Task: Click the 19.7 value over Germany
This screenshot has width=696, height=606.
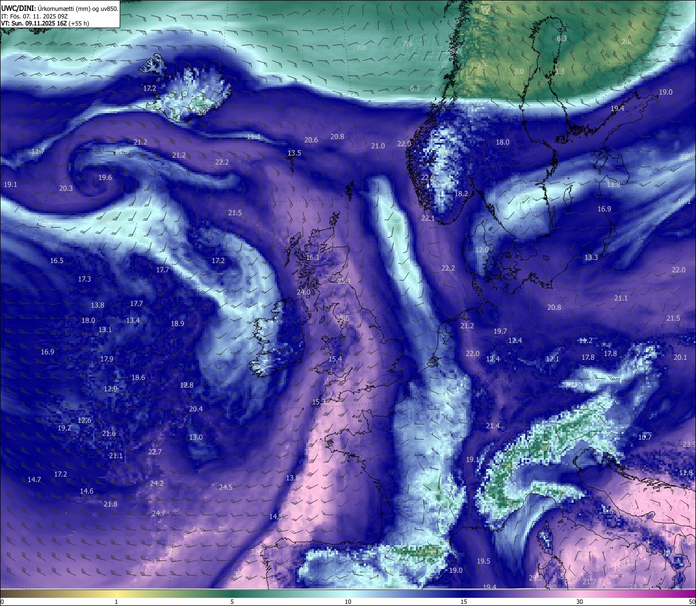Action: click(500, 332)
